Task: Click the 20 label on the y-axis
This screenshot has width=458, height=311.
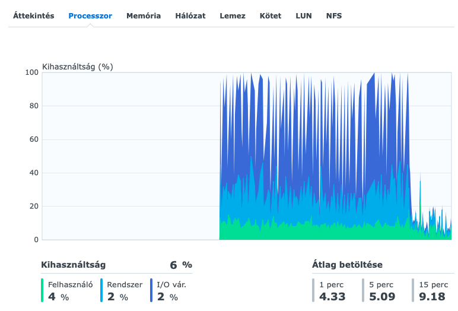Action: (34, 206)
